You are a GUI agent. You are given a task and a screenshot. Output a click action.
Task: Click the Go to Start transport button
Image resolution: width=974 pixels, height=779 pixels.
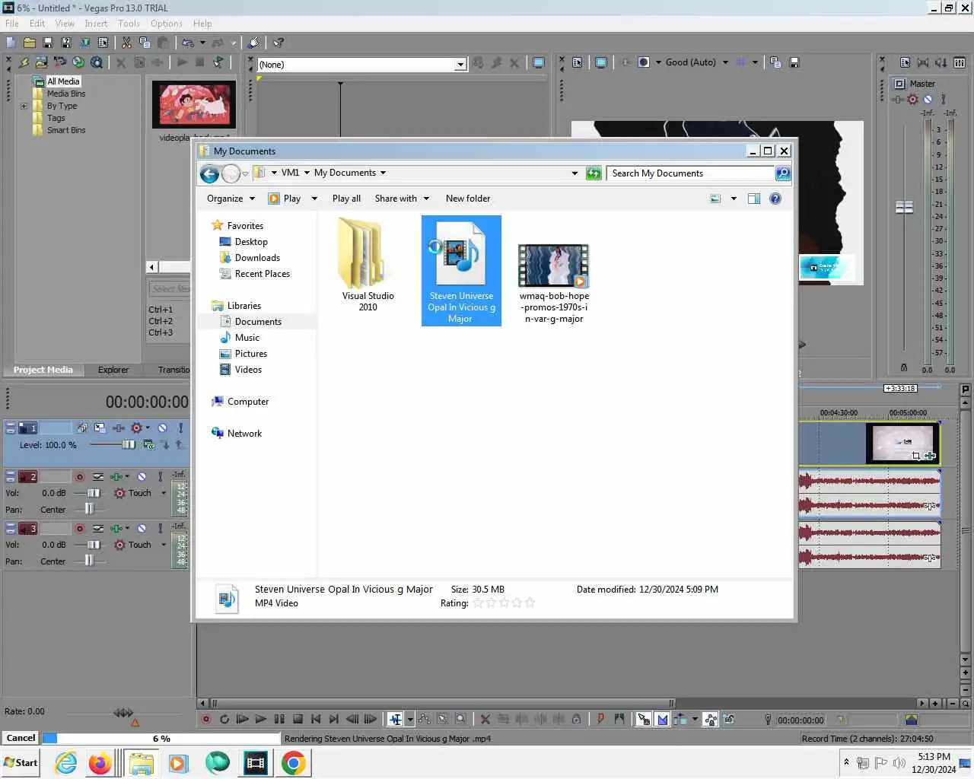(316, 719)
